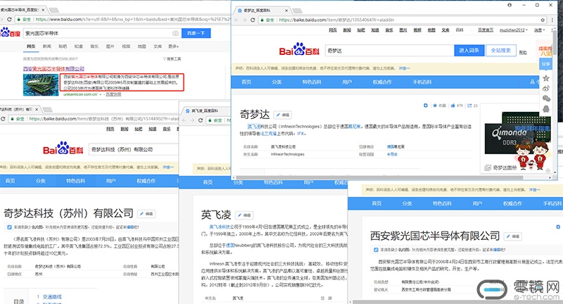Open the 特色百科 tab in 奇梦达 navigation bar

(x=312, y=82)
